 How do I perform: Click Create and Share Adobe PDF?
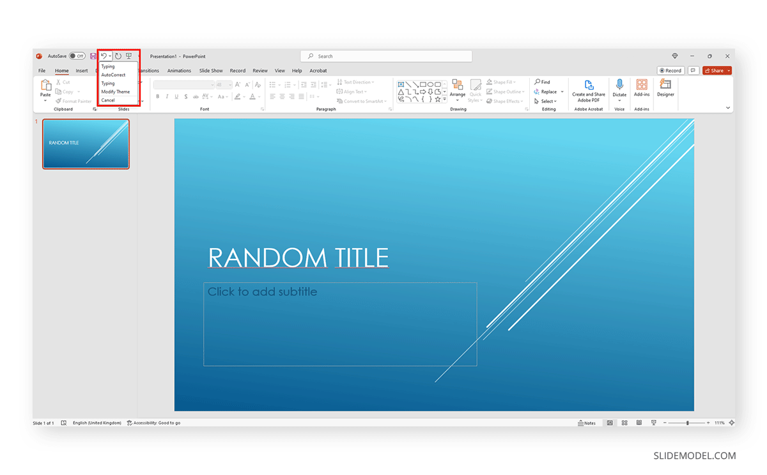588,90
